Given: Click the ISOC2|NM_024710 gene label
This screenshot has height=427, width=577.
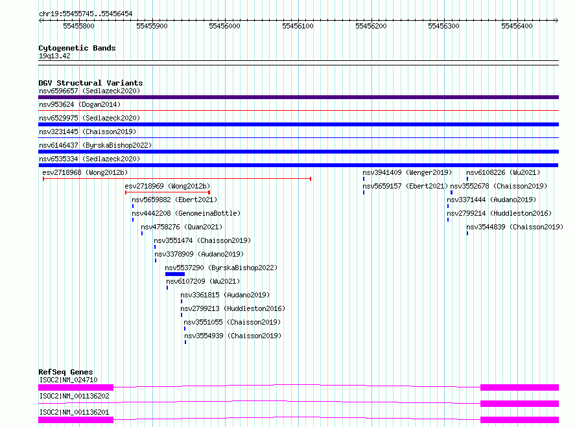Looking at the screenshot, I should (x=69, y=380).
